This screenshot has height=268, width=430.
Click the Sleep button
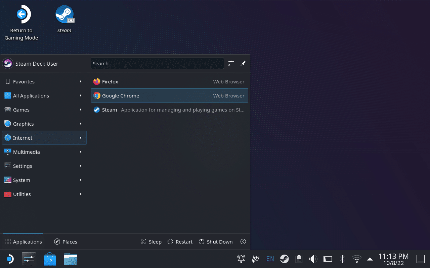[151, 242]
